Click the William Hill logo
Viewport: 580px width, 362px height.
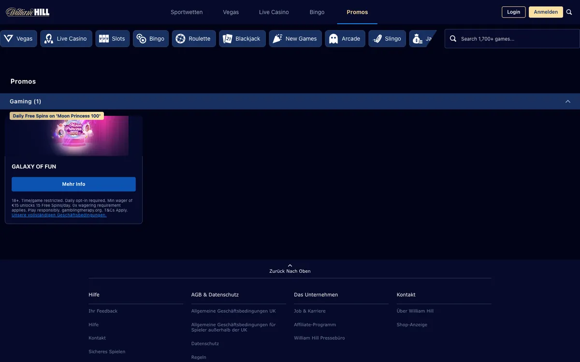point(28,12)
